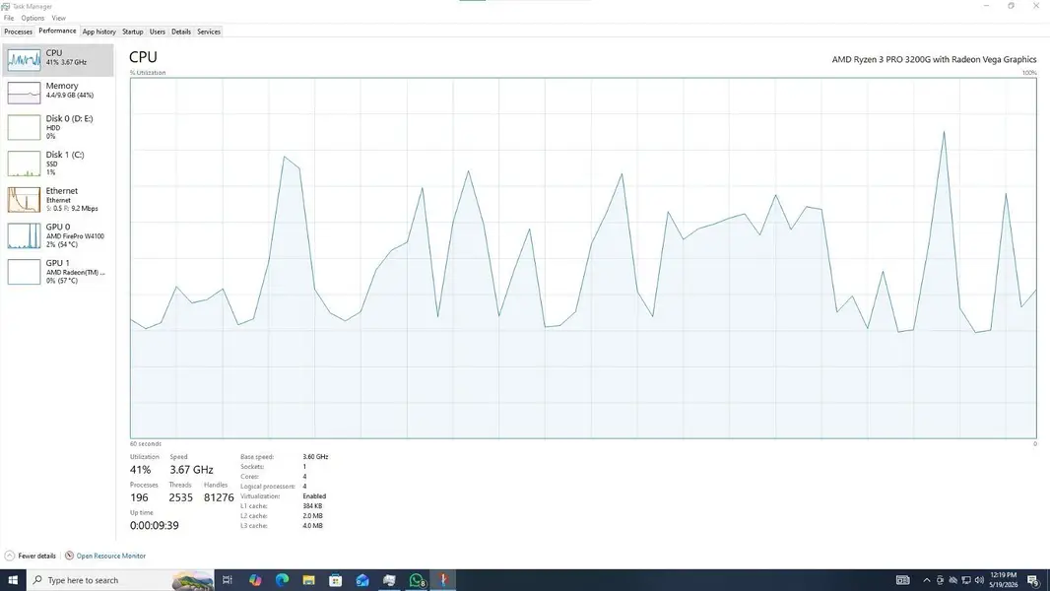Open GPU 1 AMD Radeon stats
The image size is (1050, 591).
click(x=58, y=272)
